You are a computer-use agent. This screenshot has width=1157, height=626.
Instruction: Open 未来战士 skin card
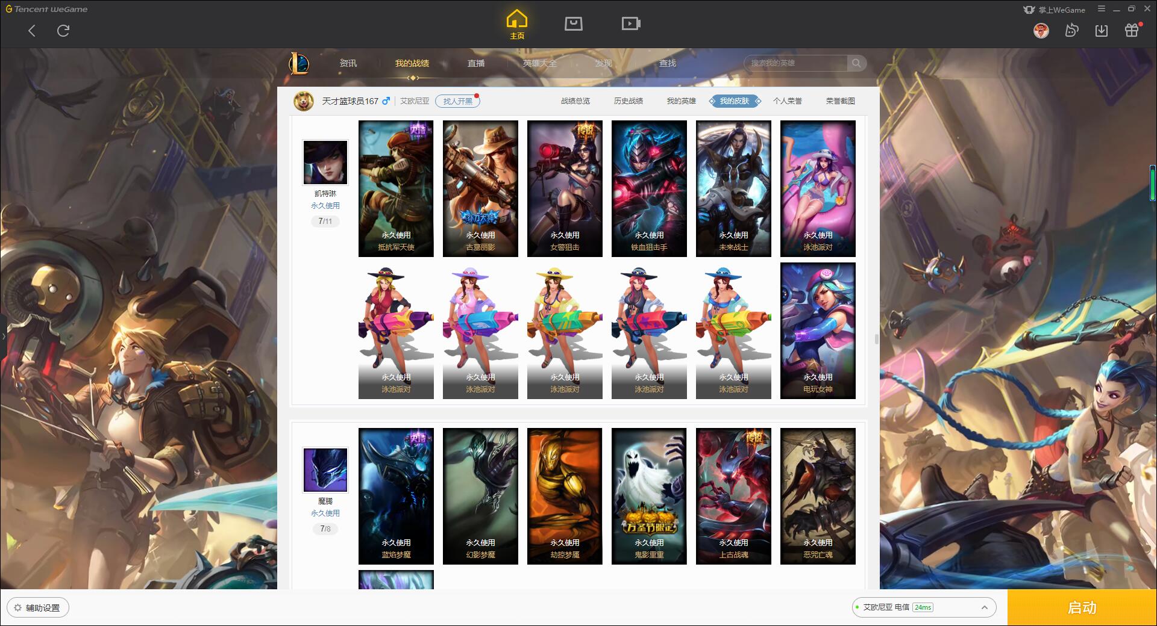(733, 188)
